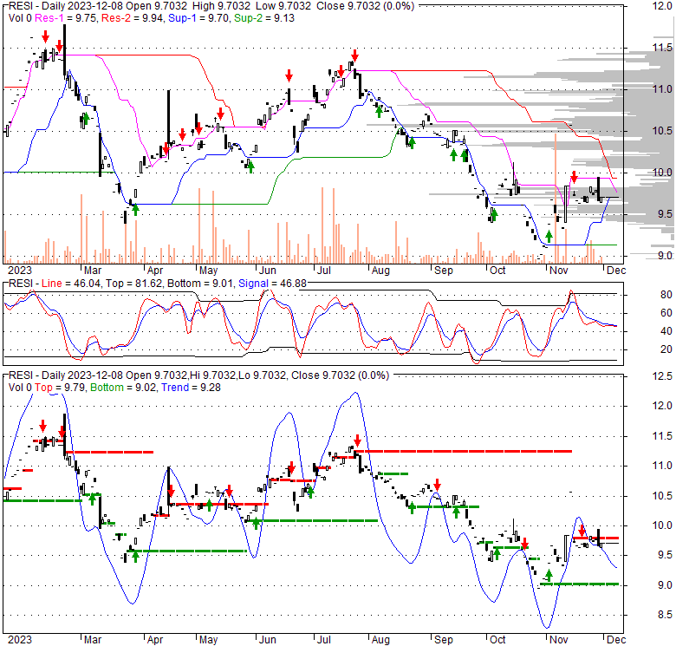Click the 60 oscillator axis label

[x=666, y=313]
